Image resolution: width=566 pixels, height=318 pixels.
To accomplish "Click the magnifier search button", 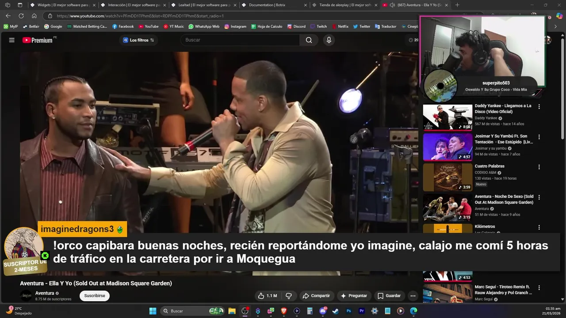I will tap(309, 40).
